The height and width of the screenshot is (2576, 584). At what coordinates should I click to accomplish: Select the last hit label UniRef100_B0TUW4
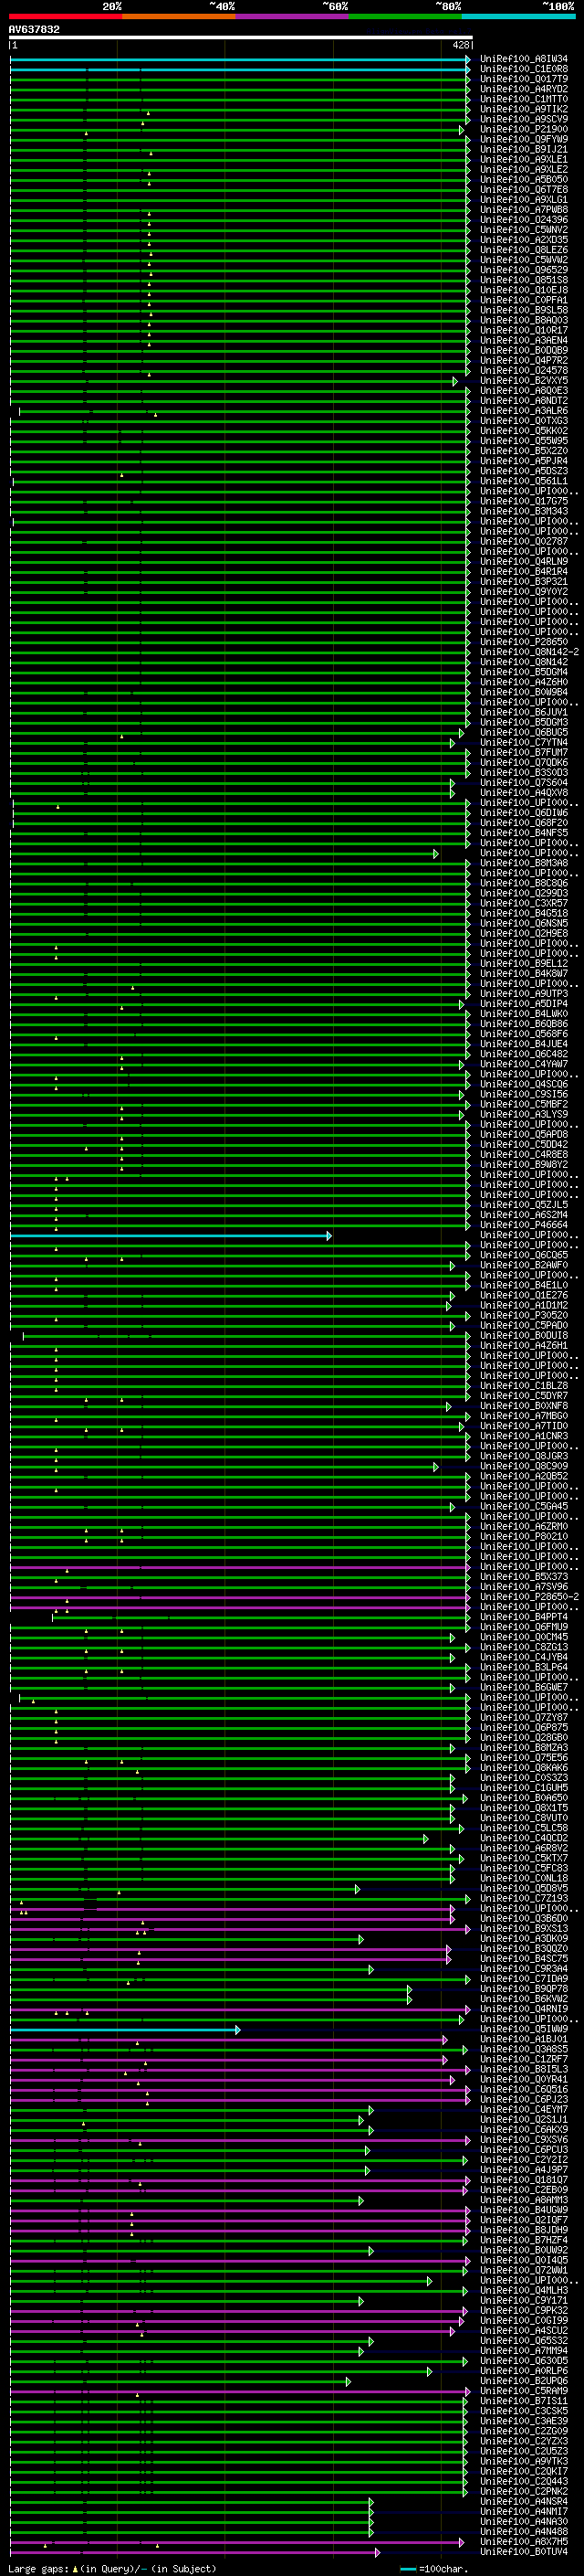524,2551
